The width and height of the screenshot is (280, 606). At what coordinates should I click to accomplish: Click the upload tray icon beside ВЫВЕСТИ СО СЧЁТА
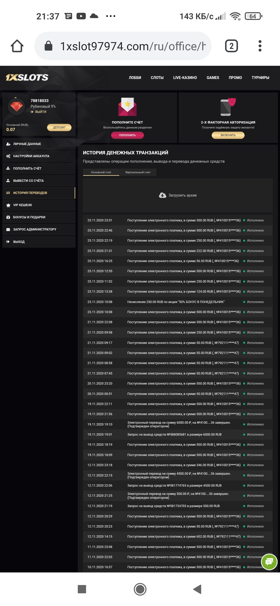(x=8, y=181)
